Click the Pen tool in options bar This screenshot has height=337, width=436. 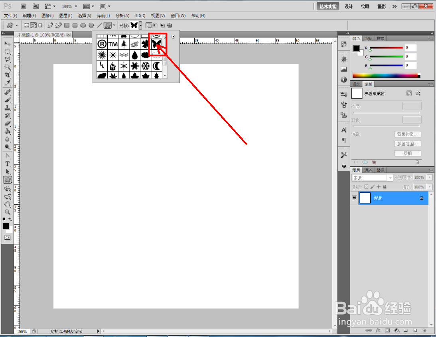click(x=50, y=25)
